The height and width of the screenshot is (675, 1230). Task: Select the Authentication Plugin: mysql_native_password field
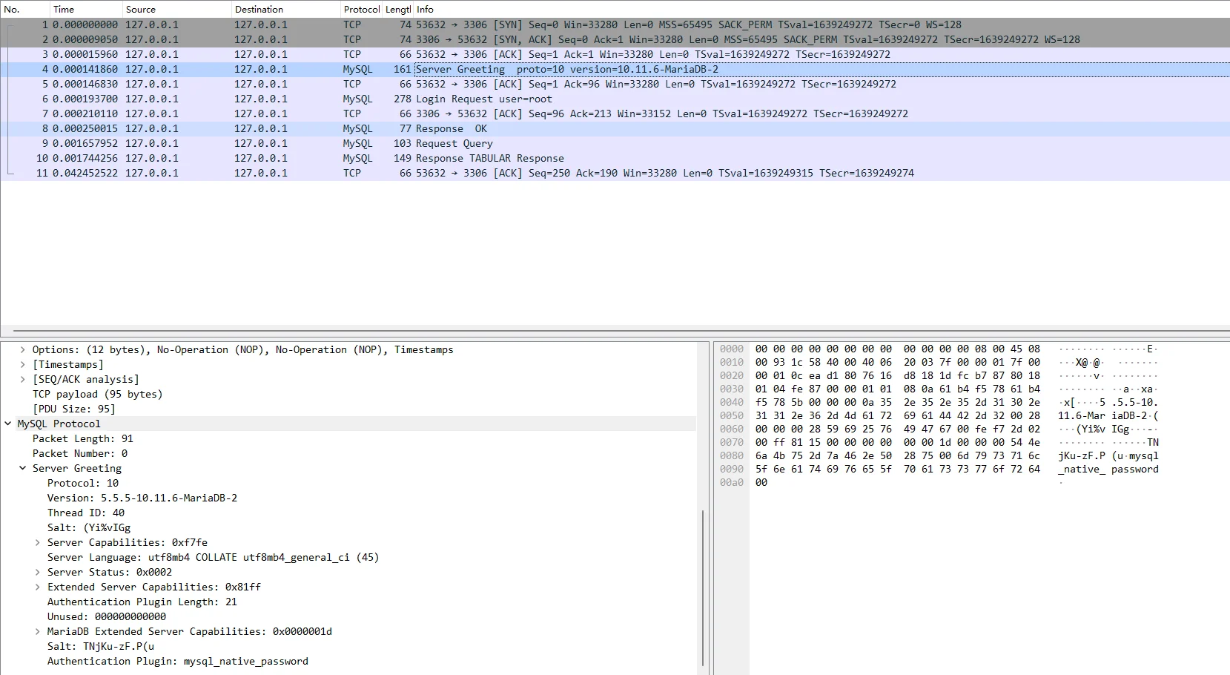tap(177, 661)
